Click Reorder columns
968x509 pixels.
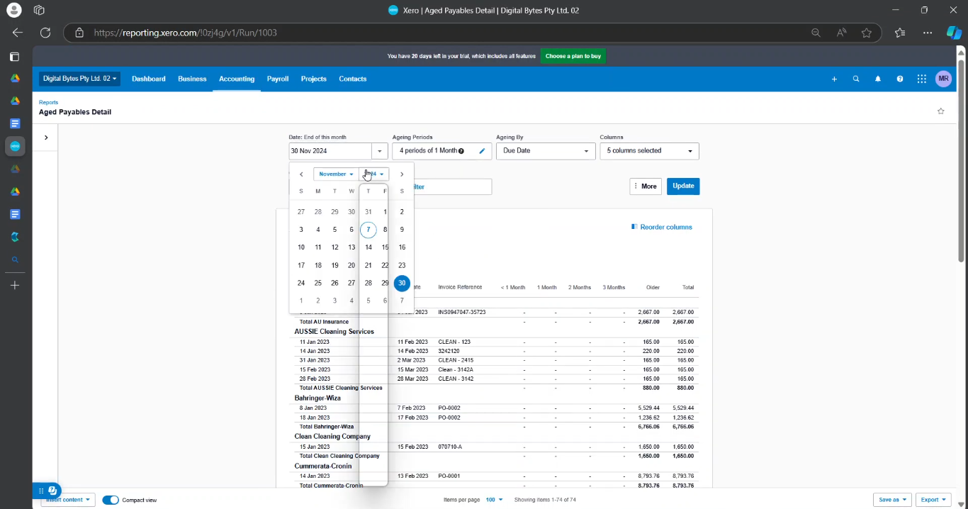click(x=662, y=228)
